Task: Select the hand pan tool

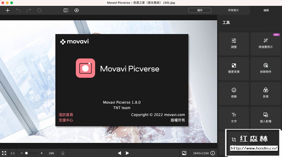Action: [x=63, y=153]
